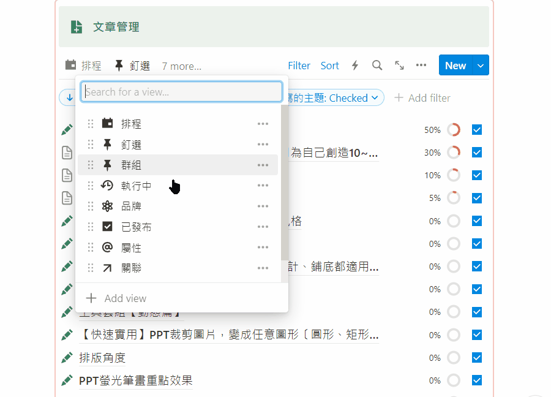
Task: Click inside the Search for a view field
Action: click(181, 91)
